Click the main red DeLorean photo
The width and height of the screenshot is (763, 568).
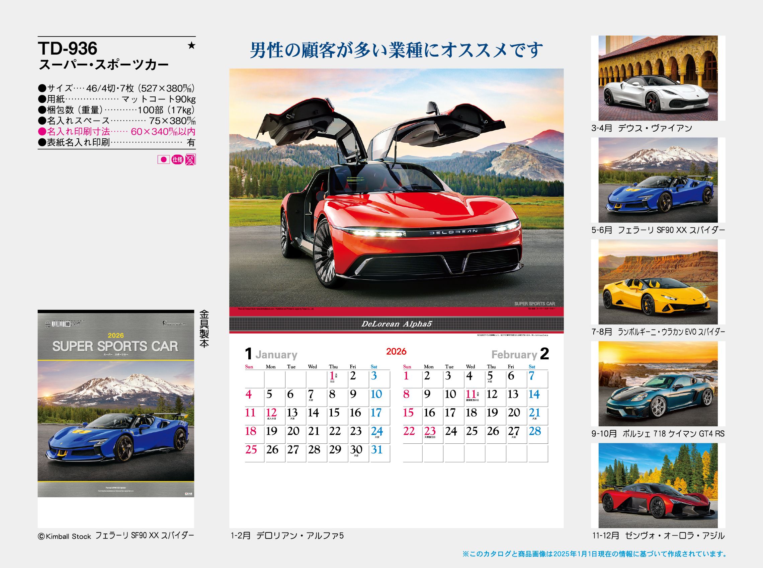[x=396, y=188]
